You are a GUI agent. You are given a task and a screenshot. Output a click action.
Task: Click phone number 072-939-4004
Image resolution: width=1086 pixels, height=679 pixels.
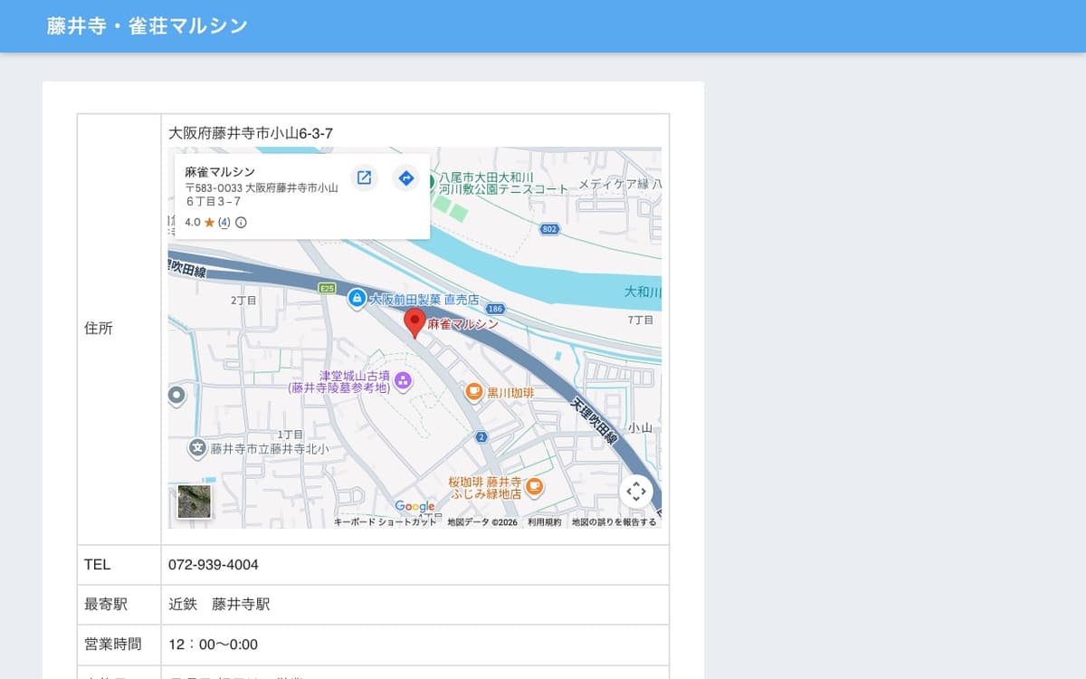coord(214,565)
